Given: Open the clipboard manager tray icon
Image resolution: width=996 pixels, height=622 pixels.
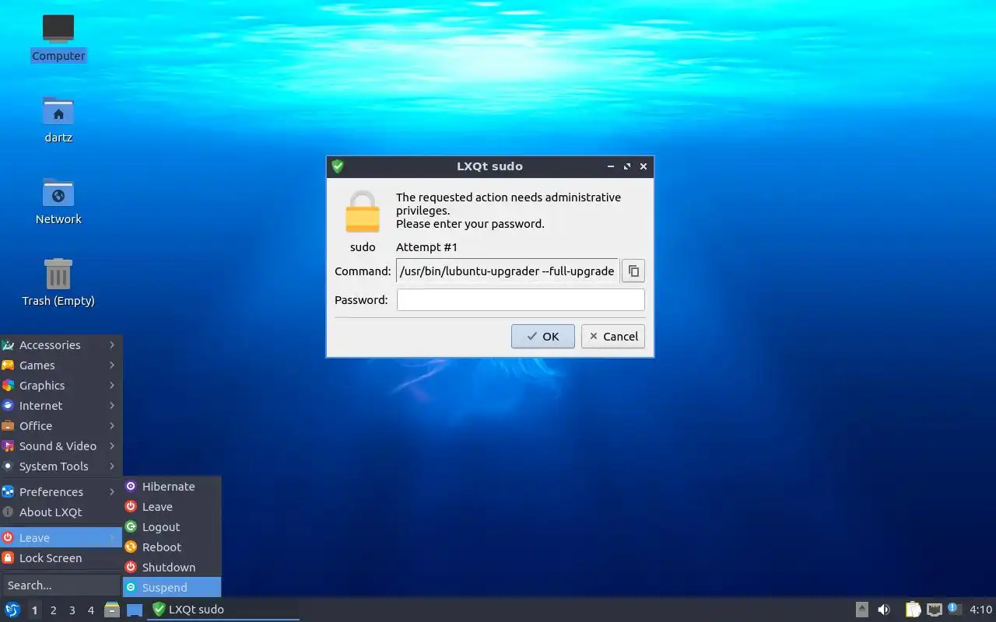Looking at the screenshot, I should pyautogui.click(x=914, y=610).
